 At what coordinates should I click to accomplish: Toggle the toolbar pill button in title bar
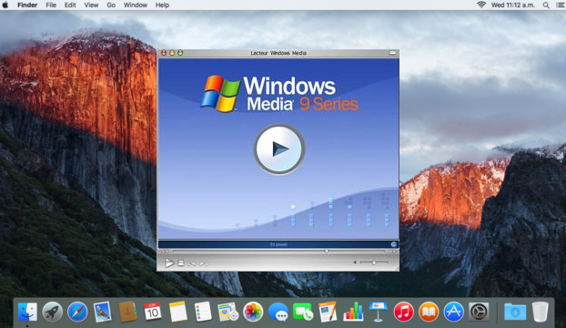(x=393, y=53)
